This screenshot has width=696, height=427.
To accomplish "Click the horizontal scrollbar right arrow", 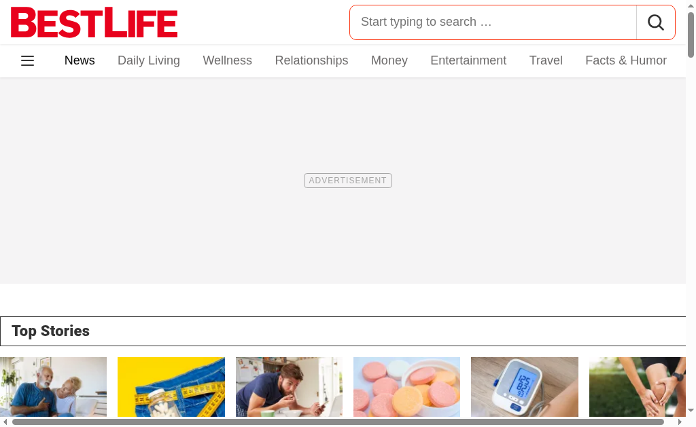I will (680, 422).
